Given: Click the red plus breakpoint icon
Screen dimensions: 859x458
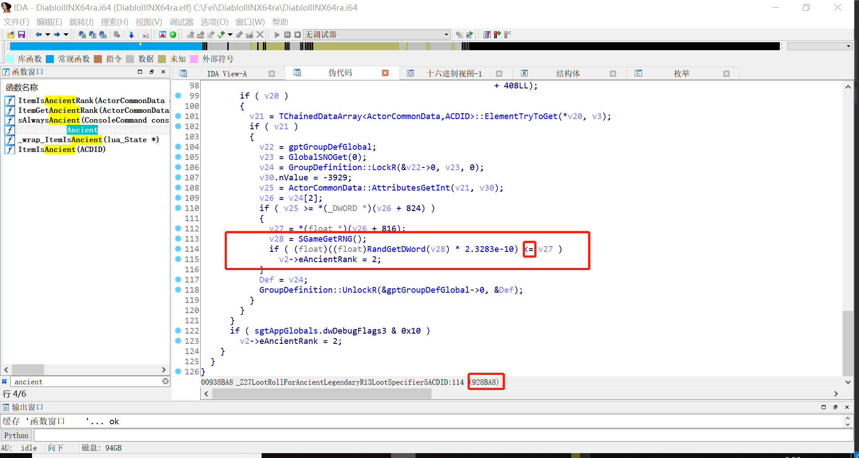Looking at the screenshot, I should [497, 35].
